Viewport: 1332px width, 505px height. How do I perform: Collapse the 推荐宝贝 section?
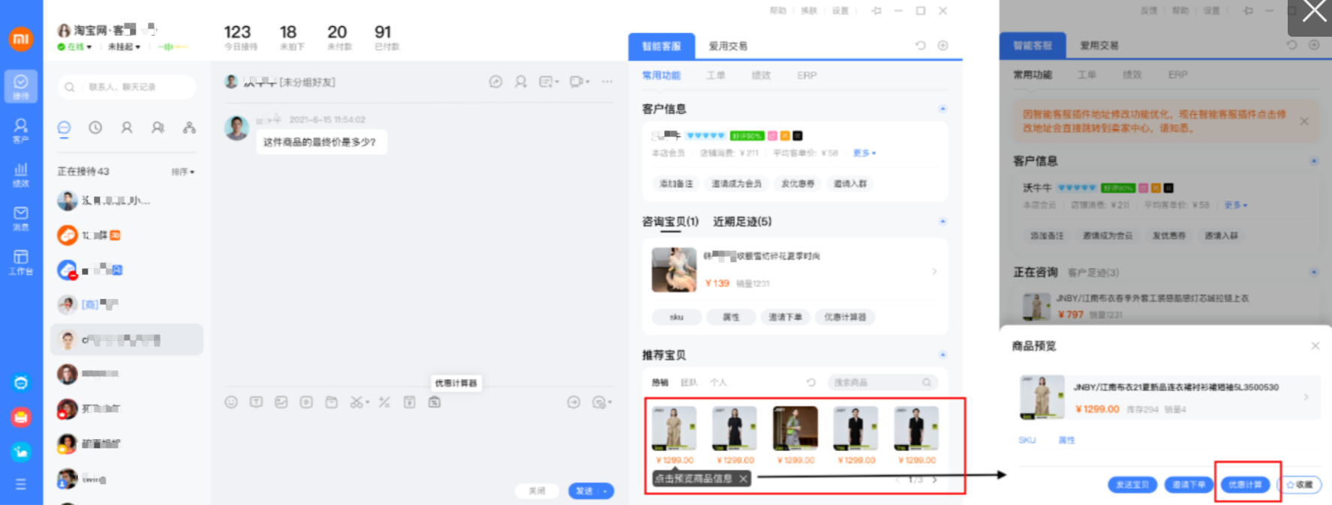tap(943, 354)
